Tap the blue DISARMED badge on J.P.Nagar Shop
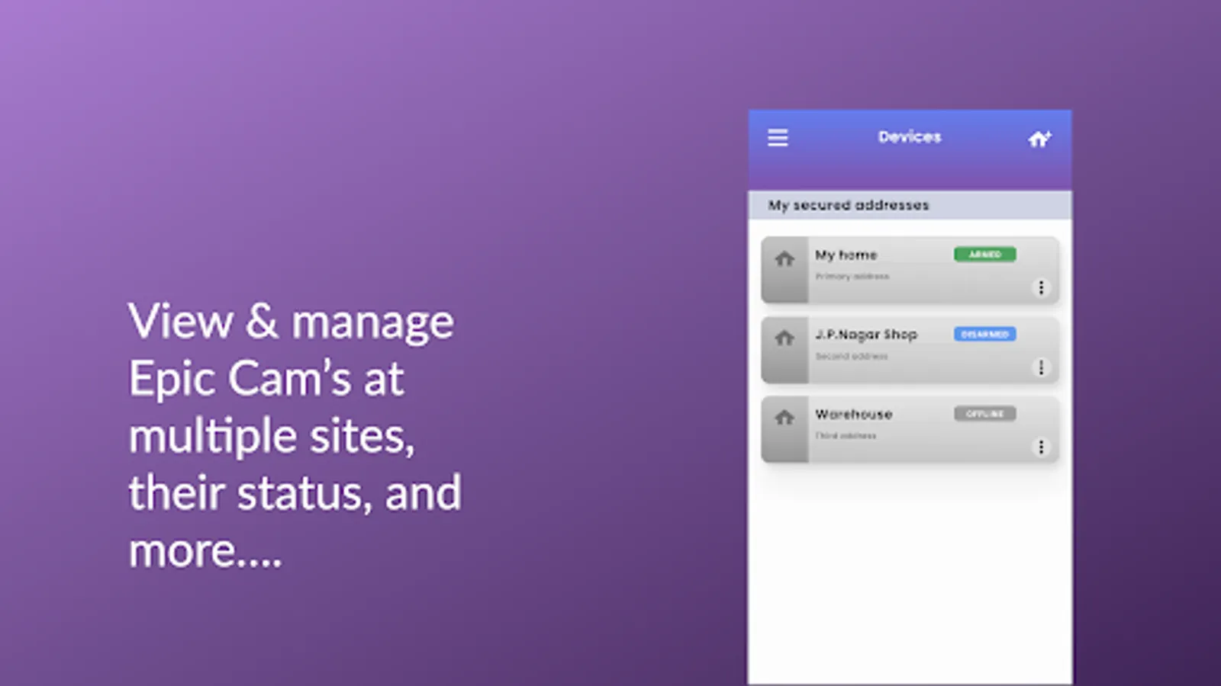 coord(984,334)
